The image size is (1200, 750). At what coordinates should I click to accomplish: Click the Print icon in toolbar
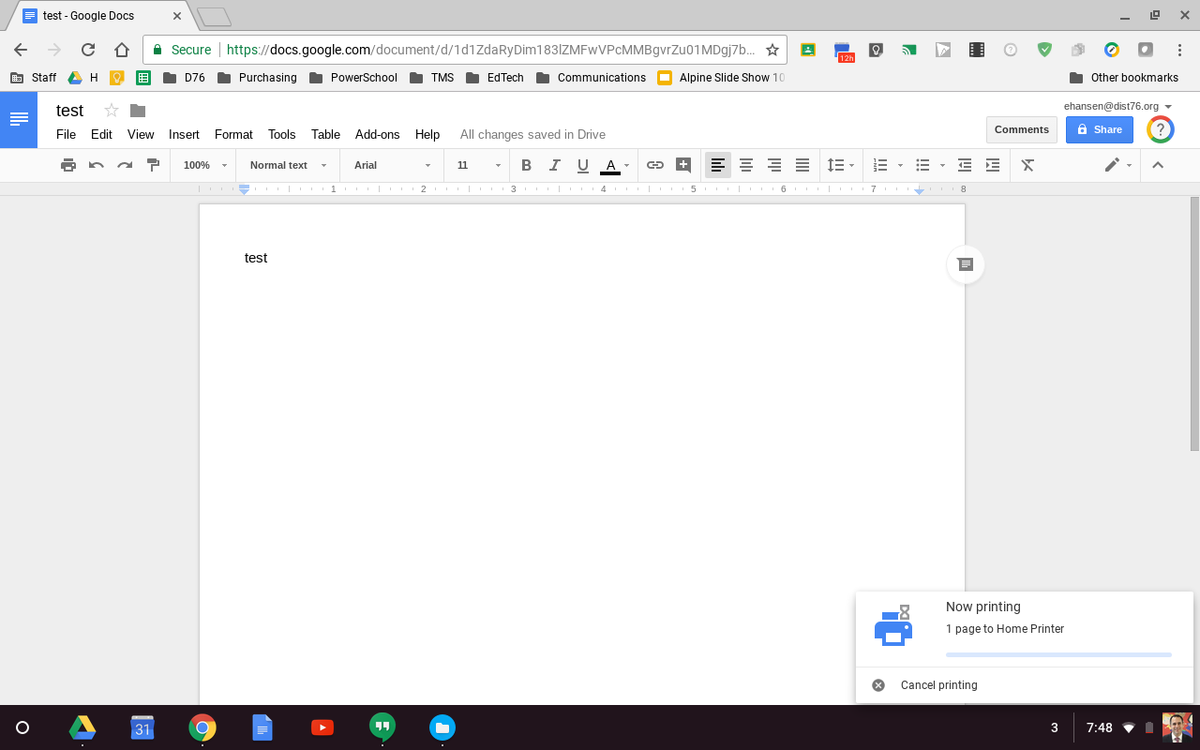tap(67, 165)
